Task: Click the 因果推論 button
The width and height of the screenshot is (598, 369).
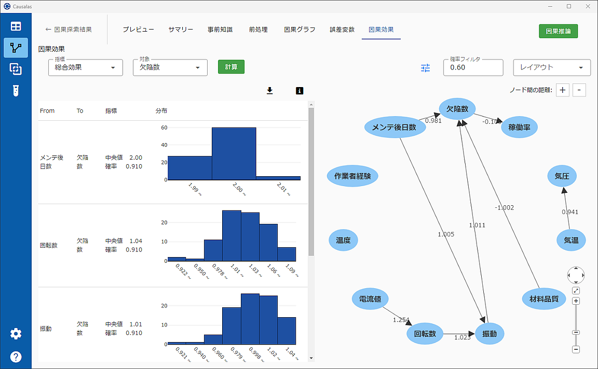Action: point(558,31)
